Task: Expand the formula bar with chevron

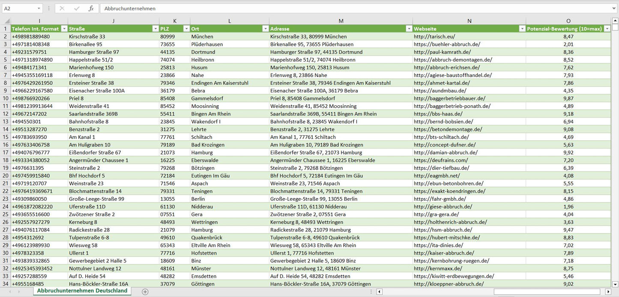Action: pyautogui.click(x=614, y=9)
